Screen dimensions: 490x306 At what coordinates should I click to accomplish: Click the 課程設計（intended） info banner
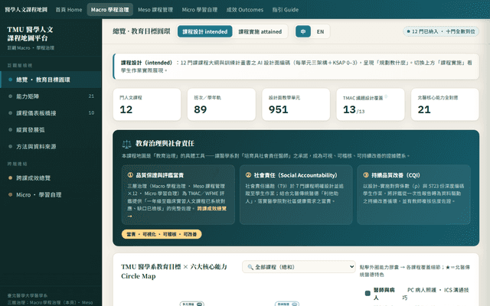296,67
